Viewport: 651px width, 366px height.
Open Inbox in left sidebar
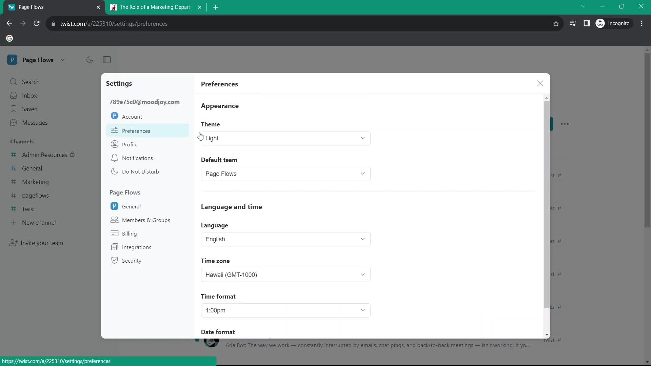click(x=29, y=95)
